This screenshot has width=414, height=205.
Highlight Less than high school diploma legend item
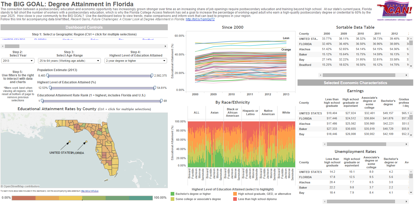pyautogui.click(x=257, y=199)
